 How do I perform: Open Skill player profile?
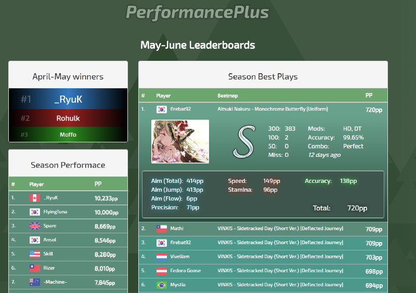click(x=48, y=254)
